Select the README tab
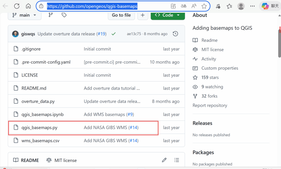The height and width of the screenshot is (169, 281). click(x=26, y=160)
